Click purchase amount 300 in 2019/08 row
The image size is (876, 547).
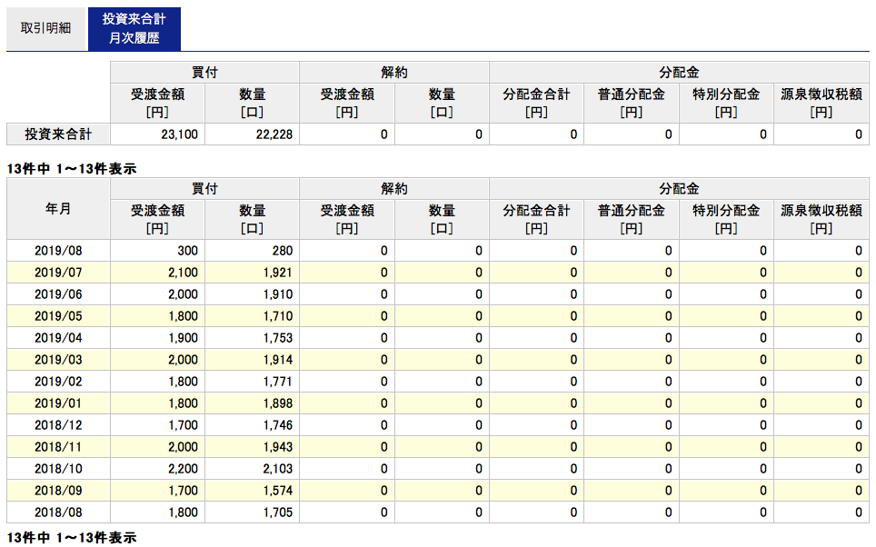coord(188,251)
